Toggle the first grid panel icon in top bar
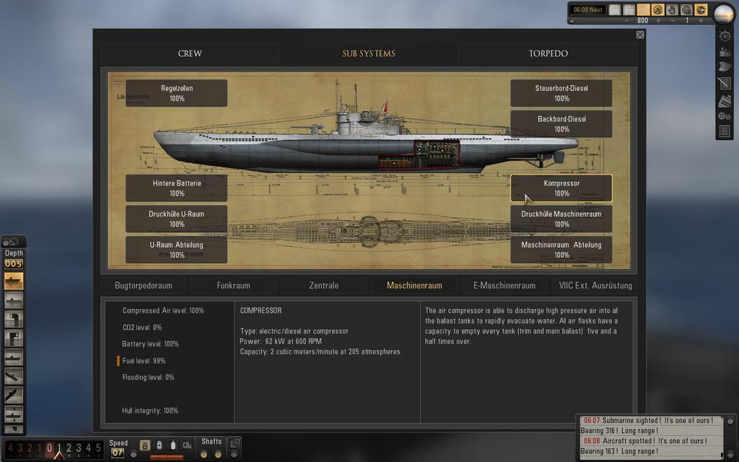The height and width of the screenshot is (462, 739). [x=615, y=9]
